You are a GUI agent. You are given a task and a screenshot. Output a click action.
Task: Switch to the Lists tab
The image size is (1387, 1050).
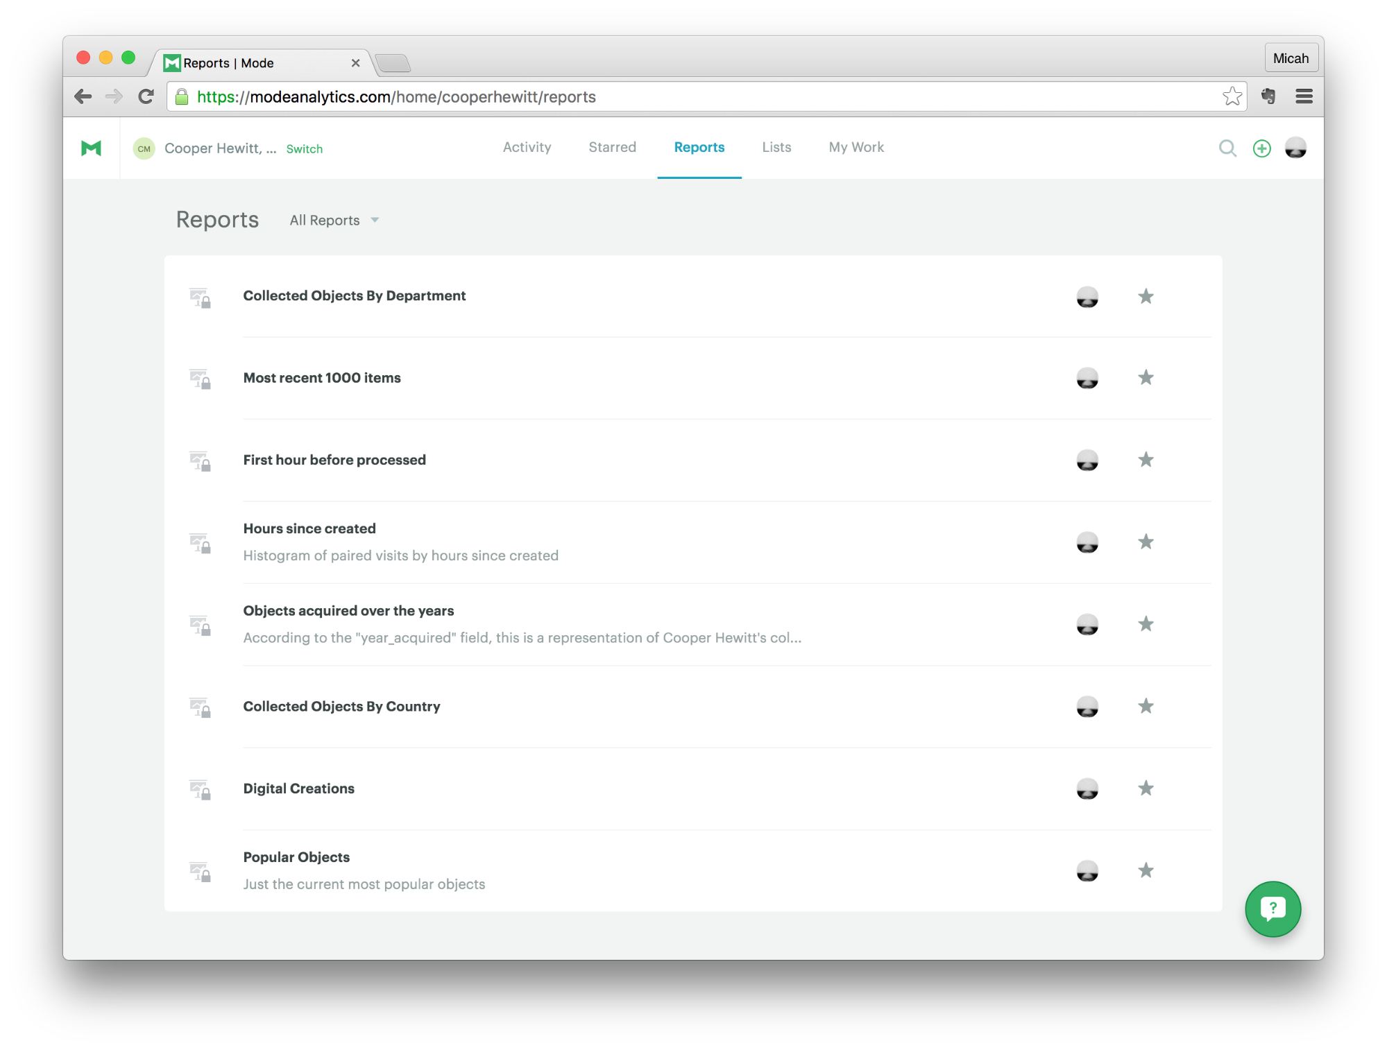pyautogui.click(x=776, y=147)
